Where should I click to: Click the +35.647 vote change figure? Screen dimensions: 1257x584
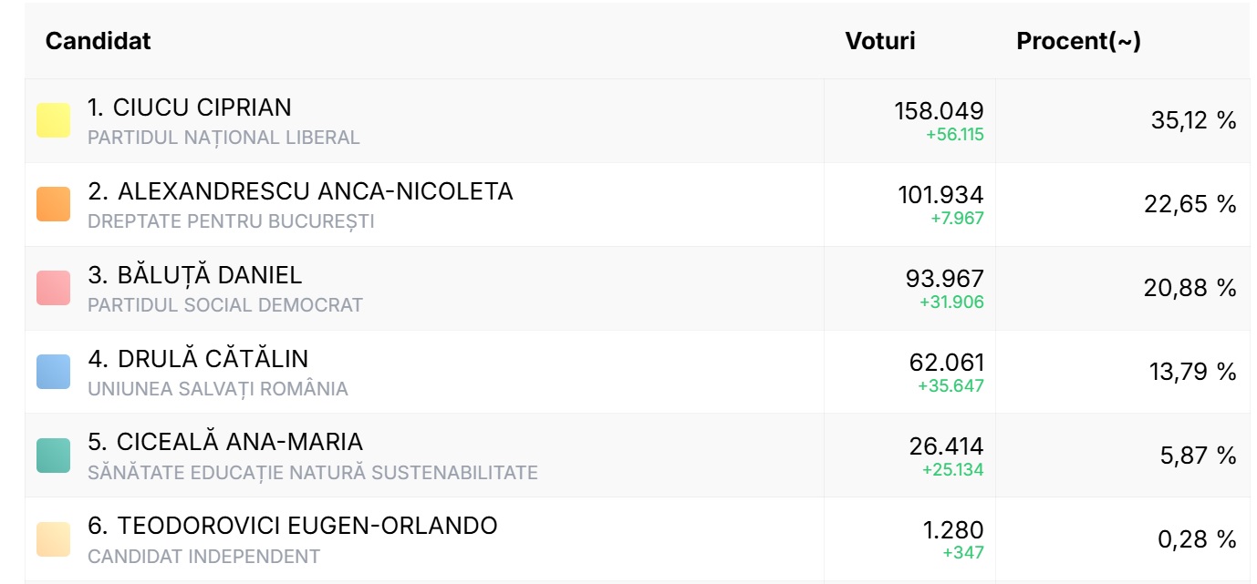[x=951, y=385]
